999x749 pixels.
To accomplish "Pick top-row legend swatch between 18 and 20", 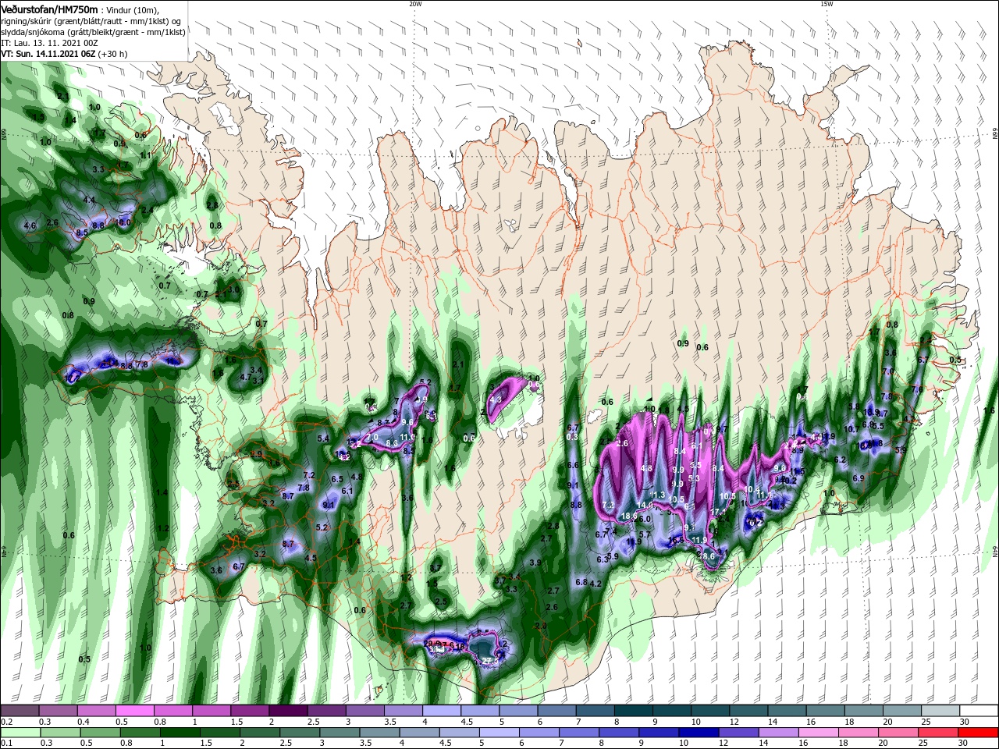I will tap(864, 711).
